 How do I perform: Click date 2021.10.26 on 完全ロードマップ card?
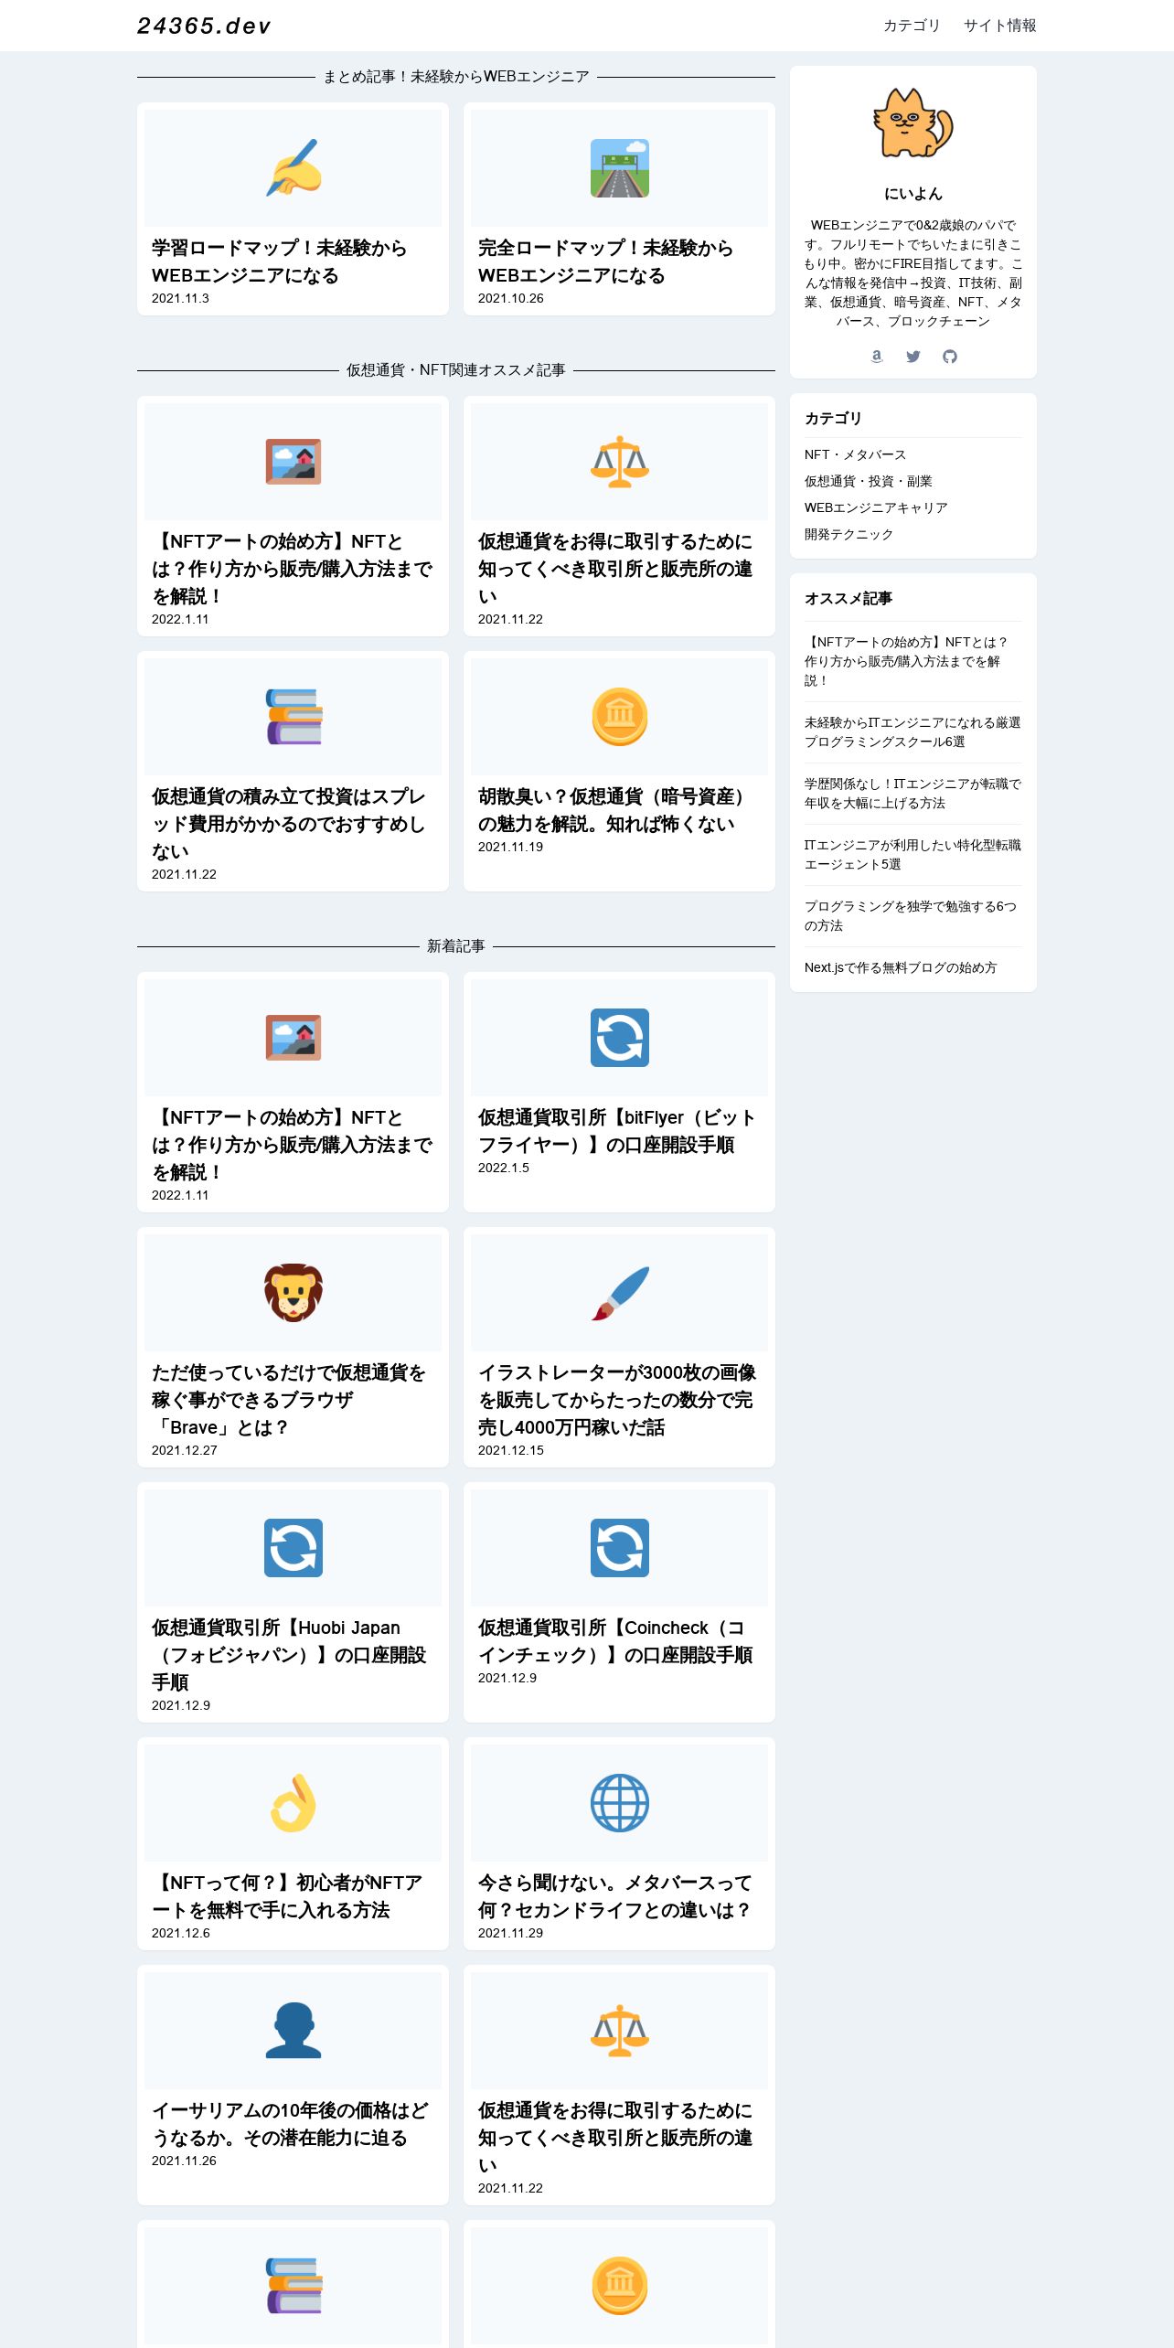click(x=510, y=298)
